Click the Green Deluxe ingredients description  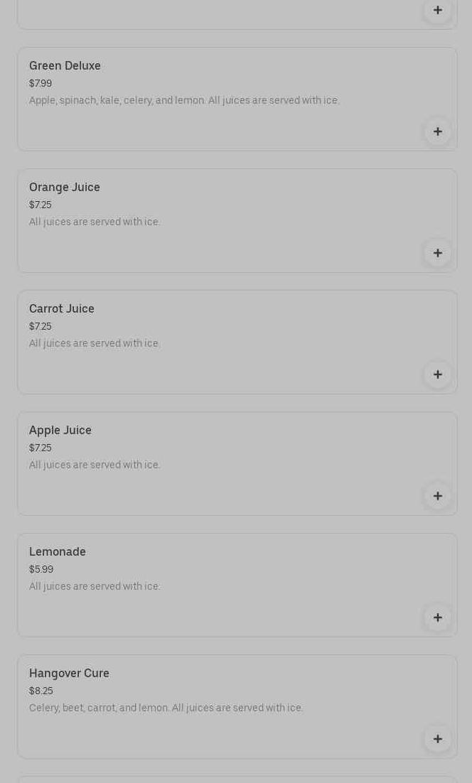point(184,100)
